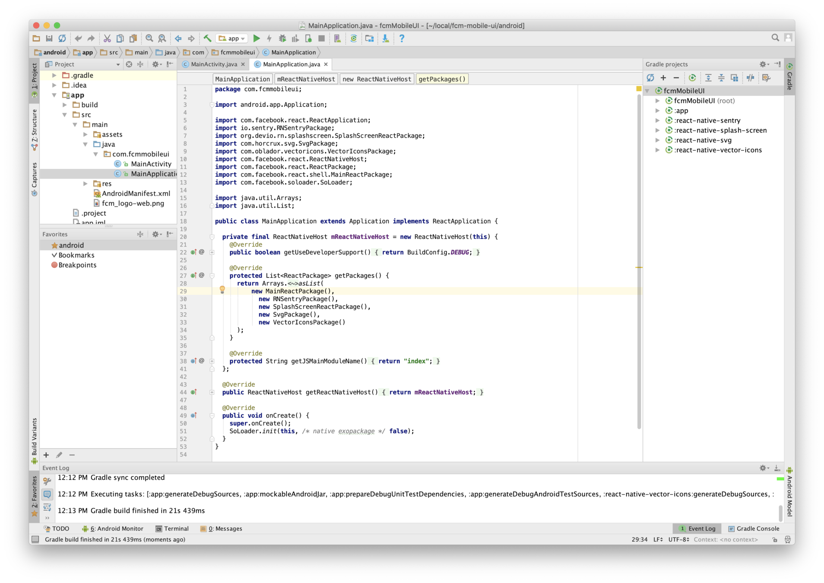Click Scroll from Source icon in Project panel
Viewport: 824px width, 583px height.
[x=129, y=64]
